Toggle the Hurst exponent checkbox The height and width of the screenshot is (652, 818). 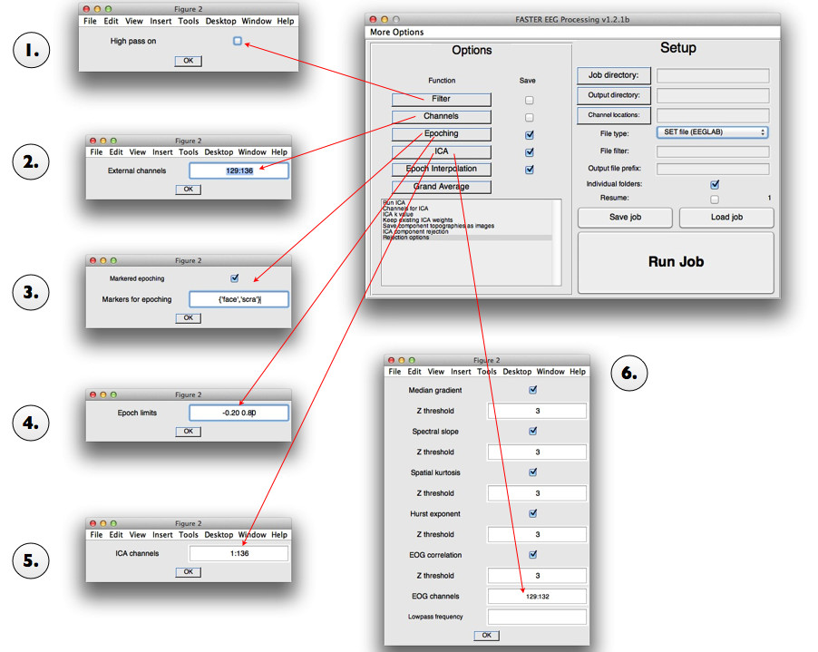[x=532, y=513]
